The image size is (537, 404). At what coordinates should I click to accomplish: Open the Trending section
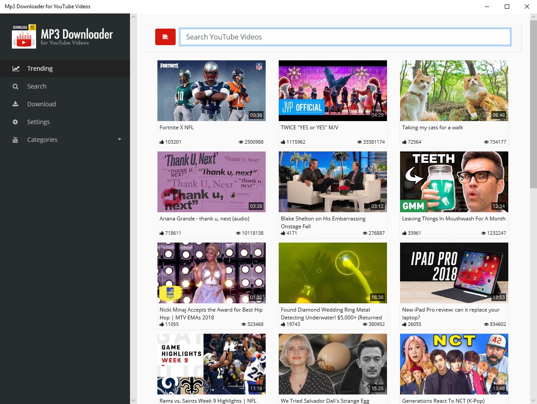click(65, 69)
